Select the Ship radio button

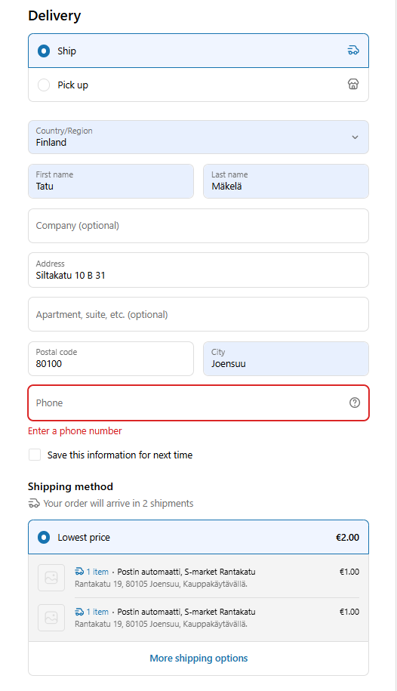[x=44, y=51]
